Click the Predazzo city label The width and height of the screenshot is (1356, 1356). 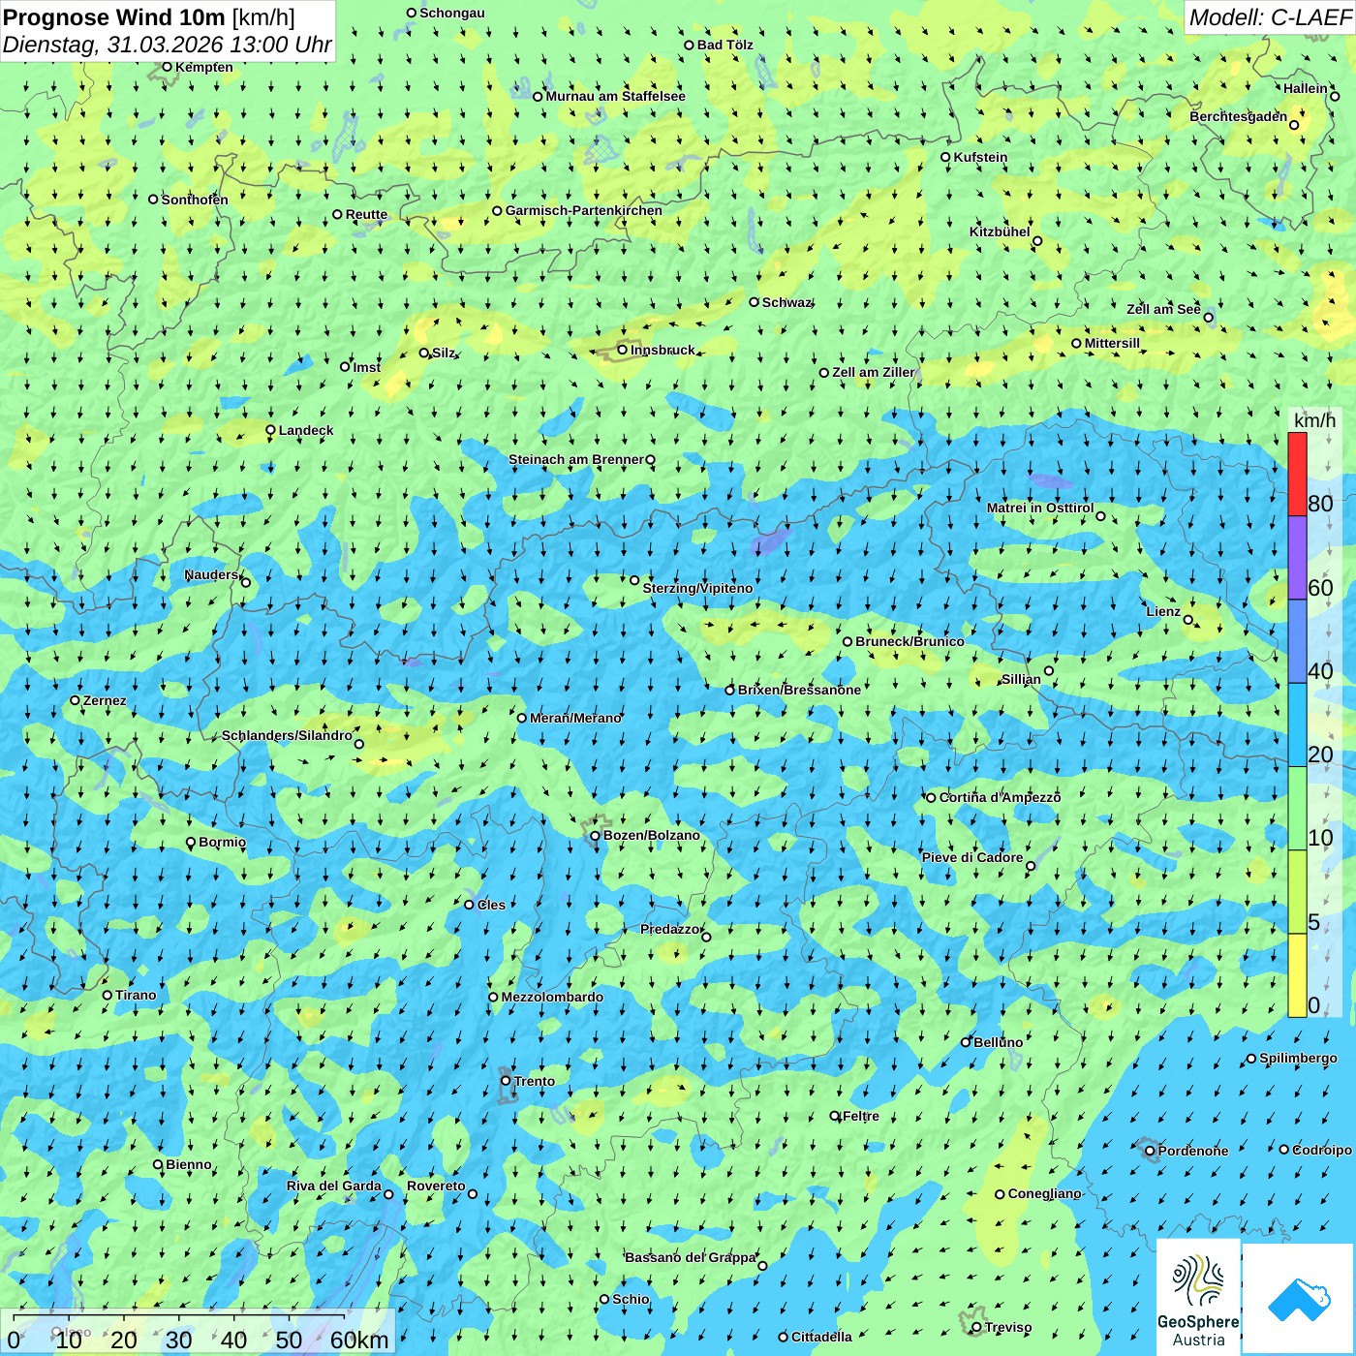[x=670, y=929]
